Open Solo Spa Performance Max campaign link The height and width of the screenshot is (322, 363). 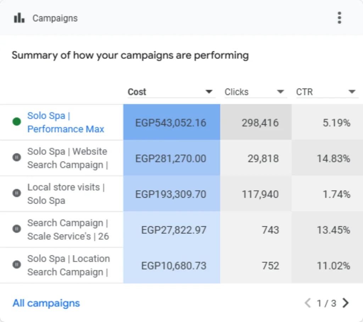pyautogui.click(x=66, y=122)
